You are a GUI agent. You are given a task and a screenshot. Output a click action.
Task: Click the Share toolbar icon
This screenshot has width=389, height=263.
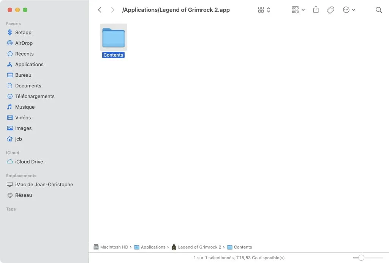pos(316,10)
